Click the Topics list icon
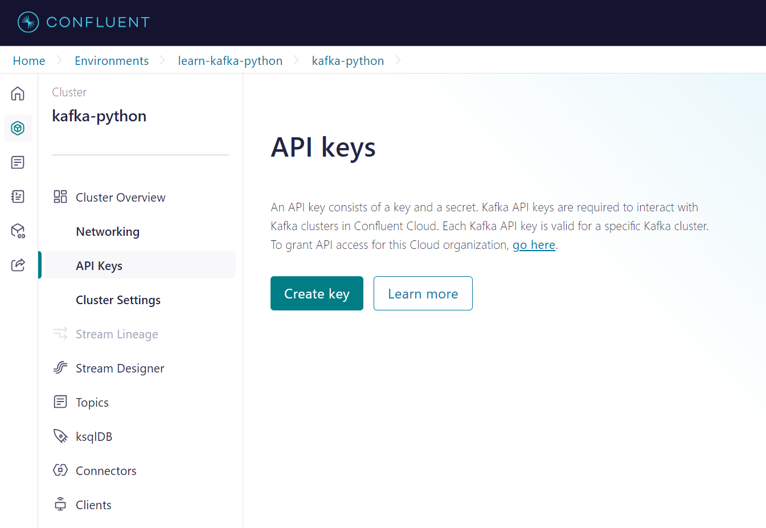This screenshot has width=766, height=528. pyautogui.click(x=60, y=402)
